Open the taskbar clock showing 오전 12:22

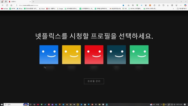pos(179,104)
